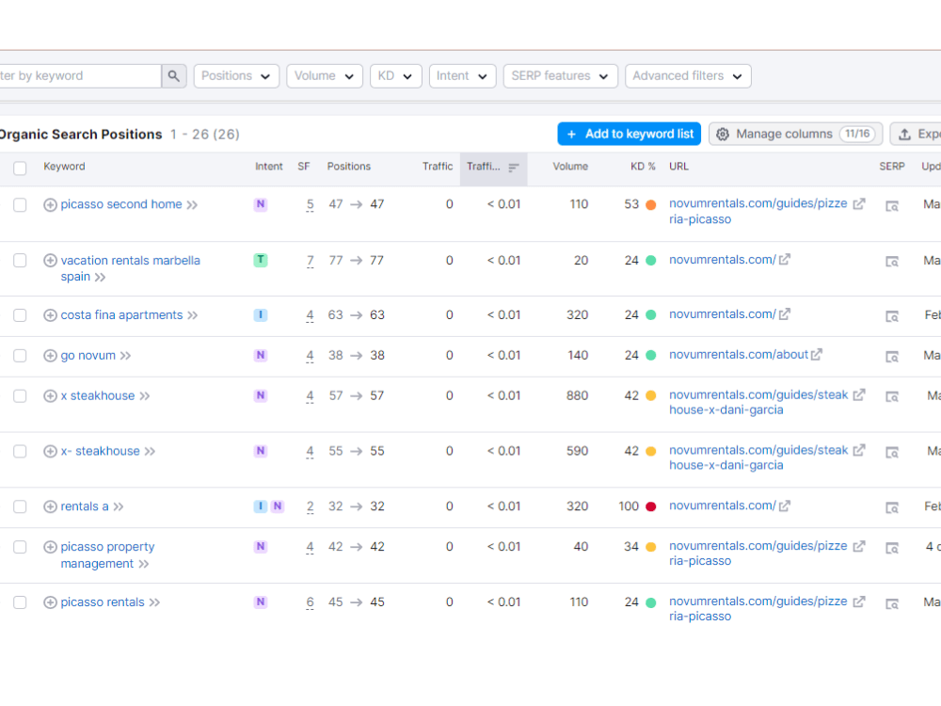Click the orange KD 53 difficulty dot
Screen dimensions: 941x706
pos(650,204)
